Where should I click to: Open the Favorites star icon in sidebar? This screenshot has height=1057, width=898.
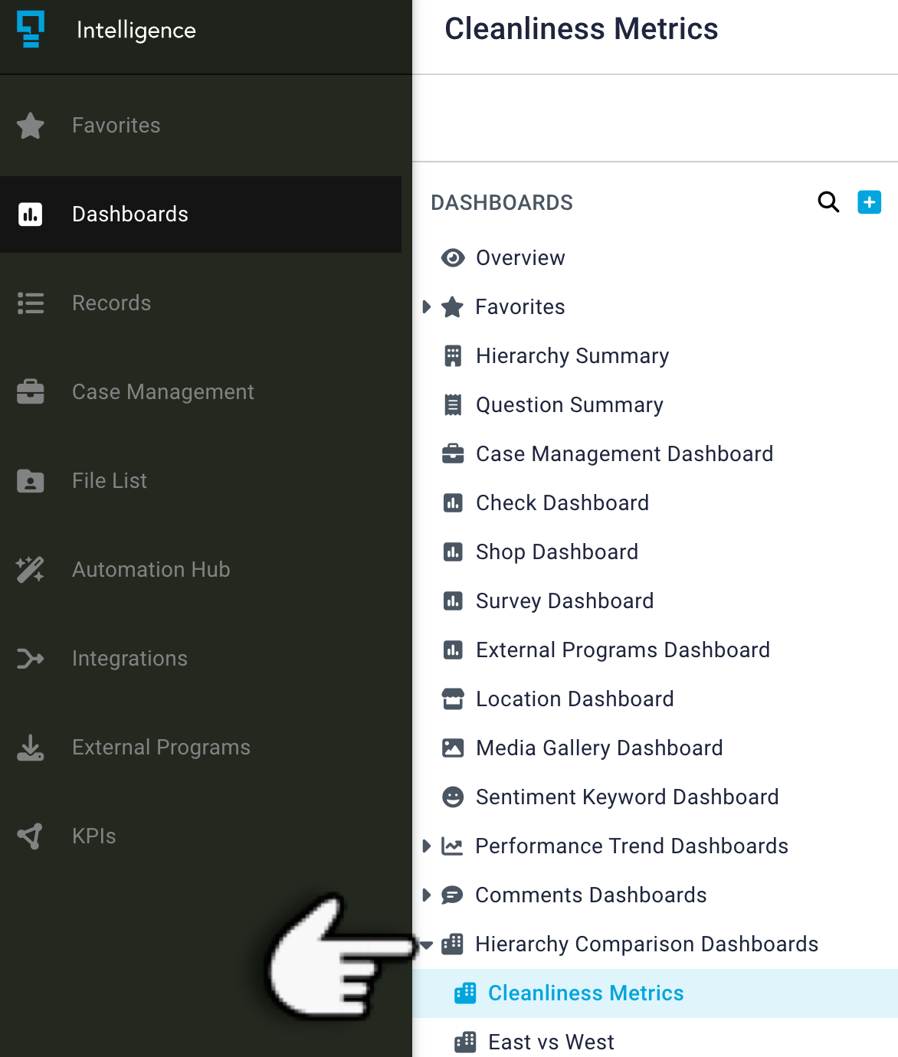[x=31, y=125]
